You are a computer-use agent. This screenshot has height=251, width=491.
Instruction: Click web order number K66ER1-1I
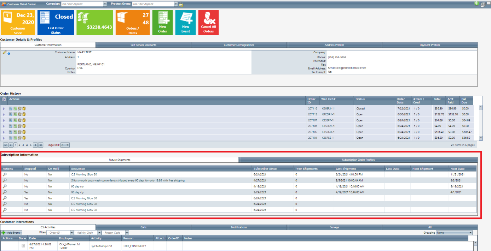pos(328,108)
